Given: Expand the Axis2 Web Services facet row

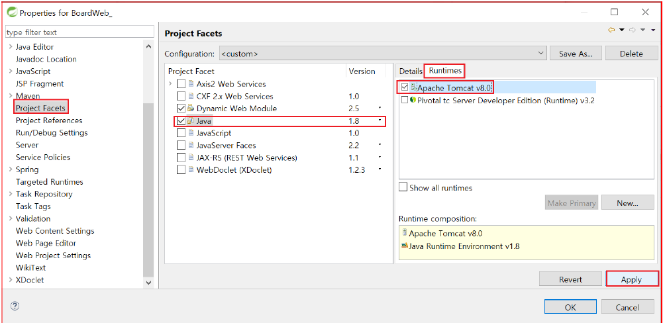Looking at the screenshot, I should (170, 84).
